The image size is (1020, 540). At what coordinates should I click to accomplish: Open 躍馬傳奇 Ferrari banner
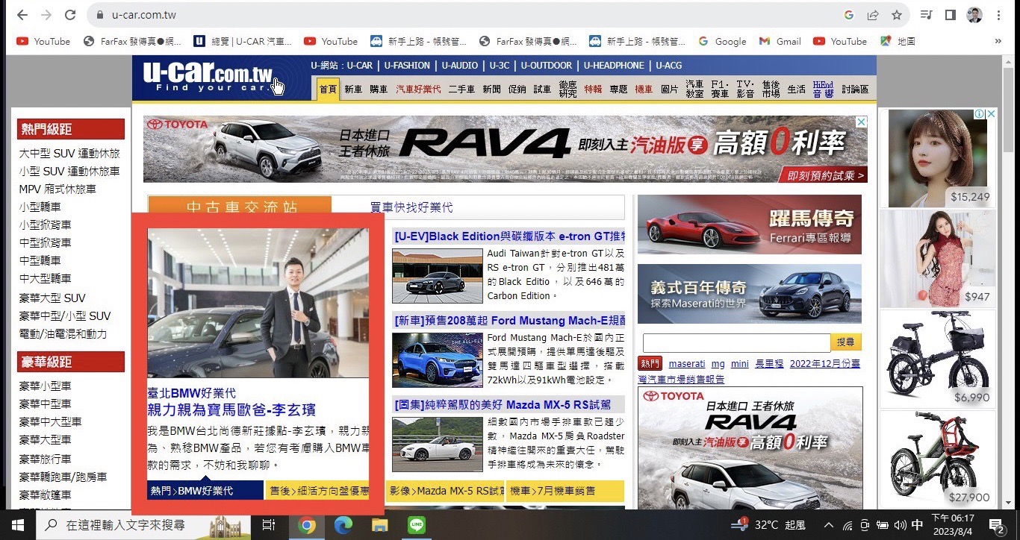pos(750,225)
